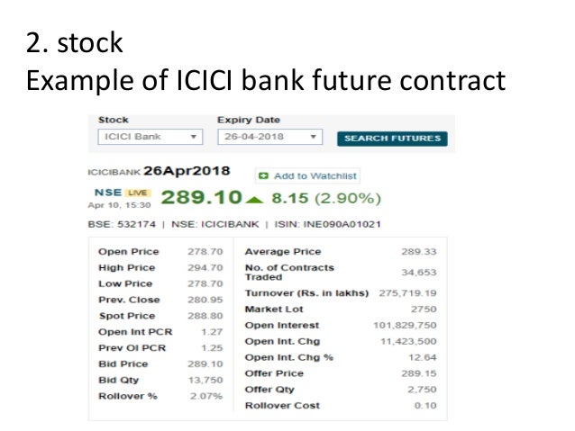Click the Rollover Cost row label
This screenshot has width=575, height=431.
[282, 406]
